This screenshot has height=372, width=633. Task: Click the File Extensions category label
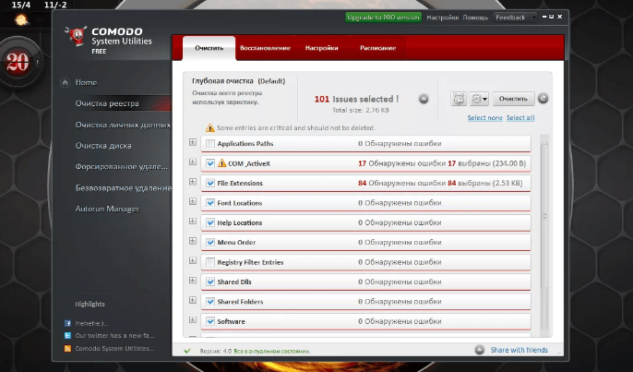[240, 183]
